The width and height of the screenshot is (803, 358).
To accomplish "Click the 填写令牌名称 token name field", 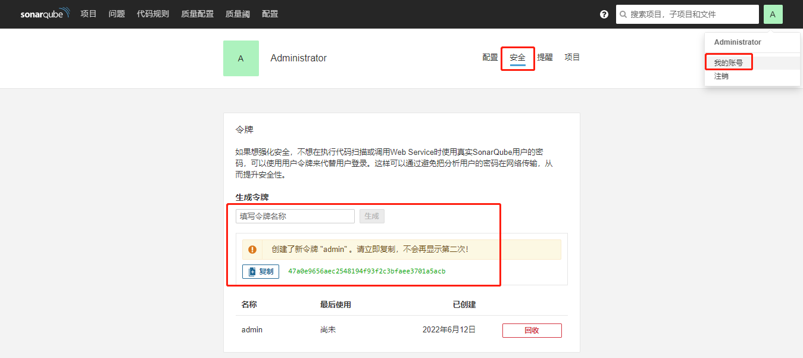I will pos(295,216).
